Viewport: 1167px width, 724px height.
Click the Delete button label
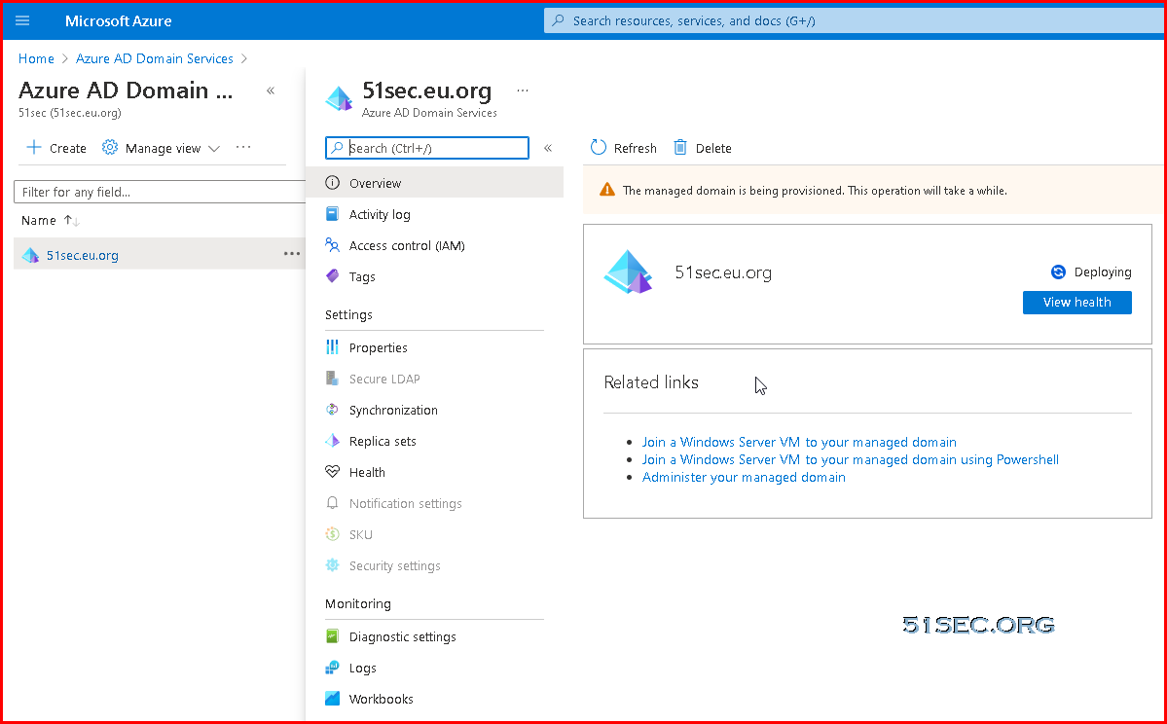pyautogui.click(x=713, y=148)
